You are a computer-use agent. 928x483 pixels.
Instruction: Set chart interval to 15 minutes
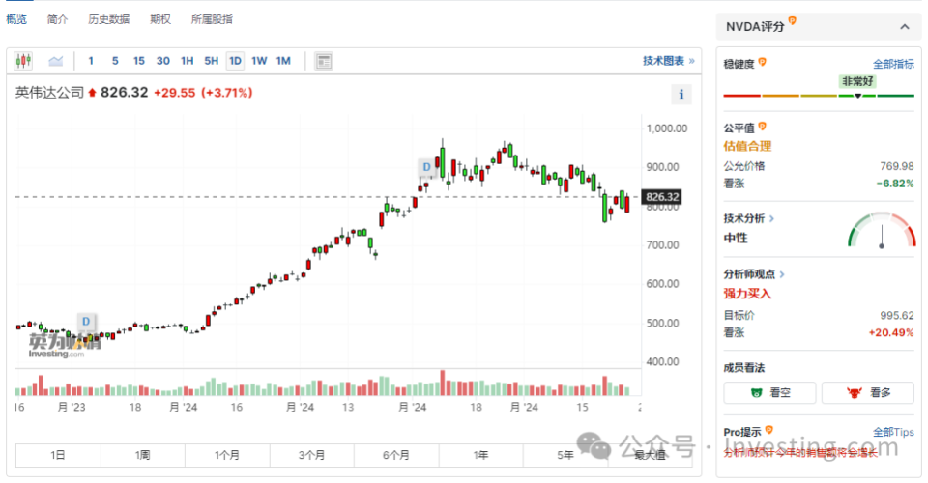click(139, 61)
